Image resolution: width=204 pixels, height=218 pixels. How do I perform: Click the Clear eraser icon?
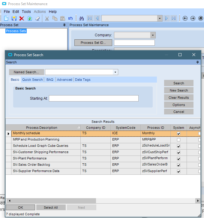(x=37, y=18)
